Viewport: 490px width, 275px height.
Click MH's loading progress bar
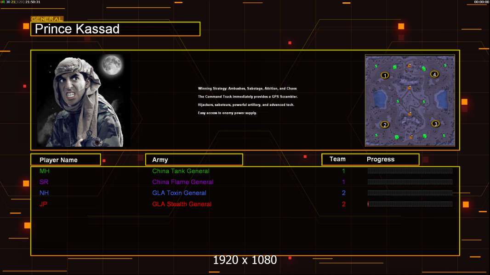pos(410,170)
